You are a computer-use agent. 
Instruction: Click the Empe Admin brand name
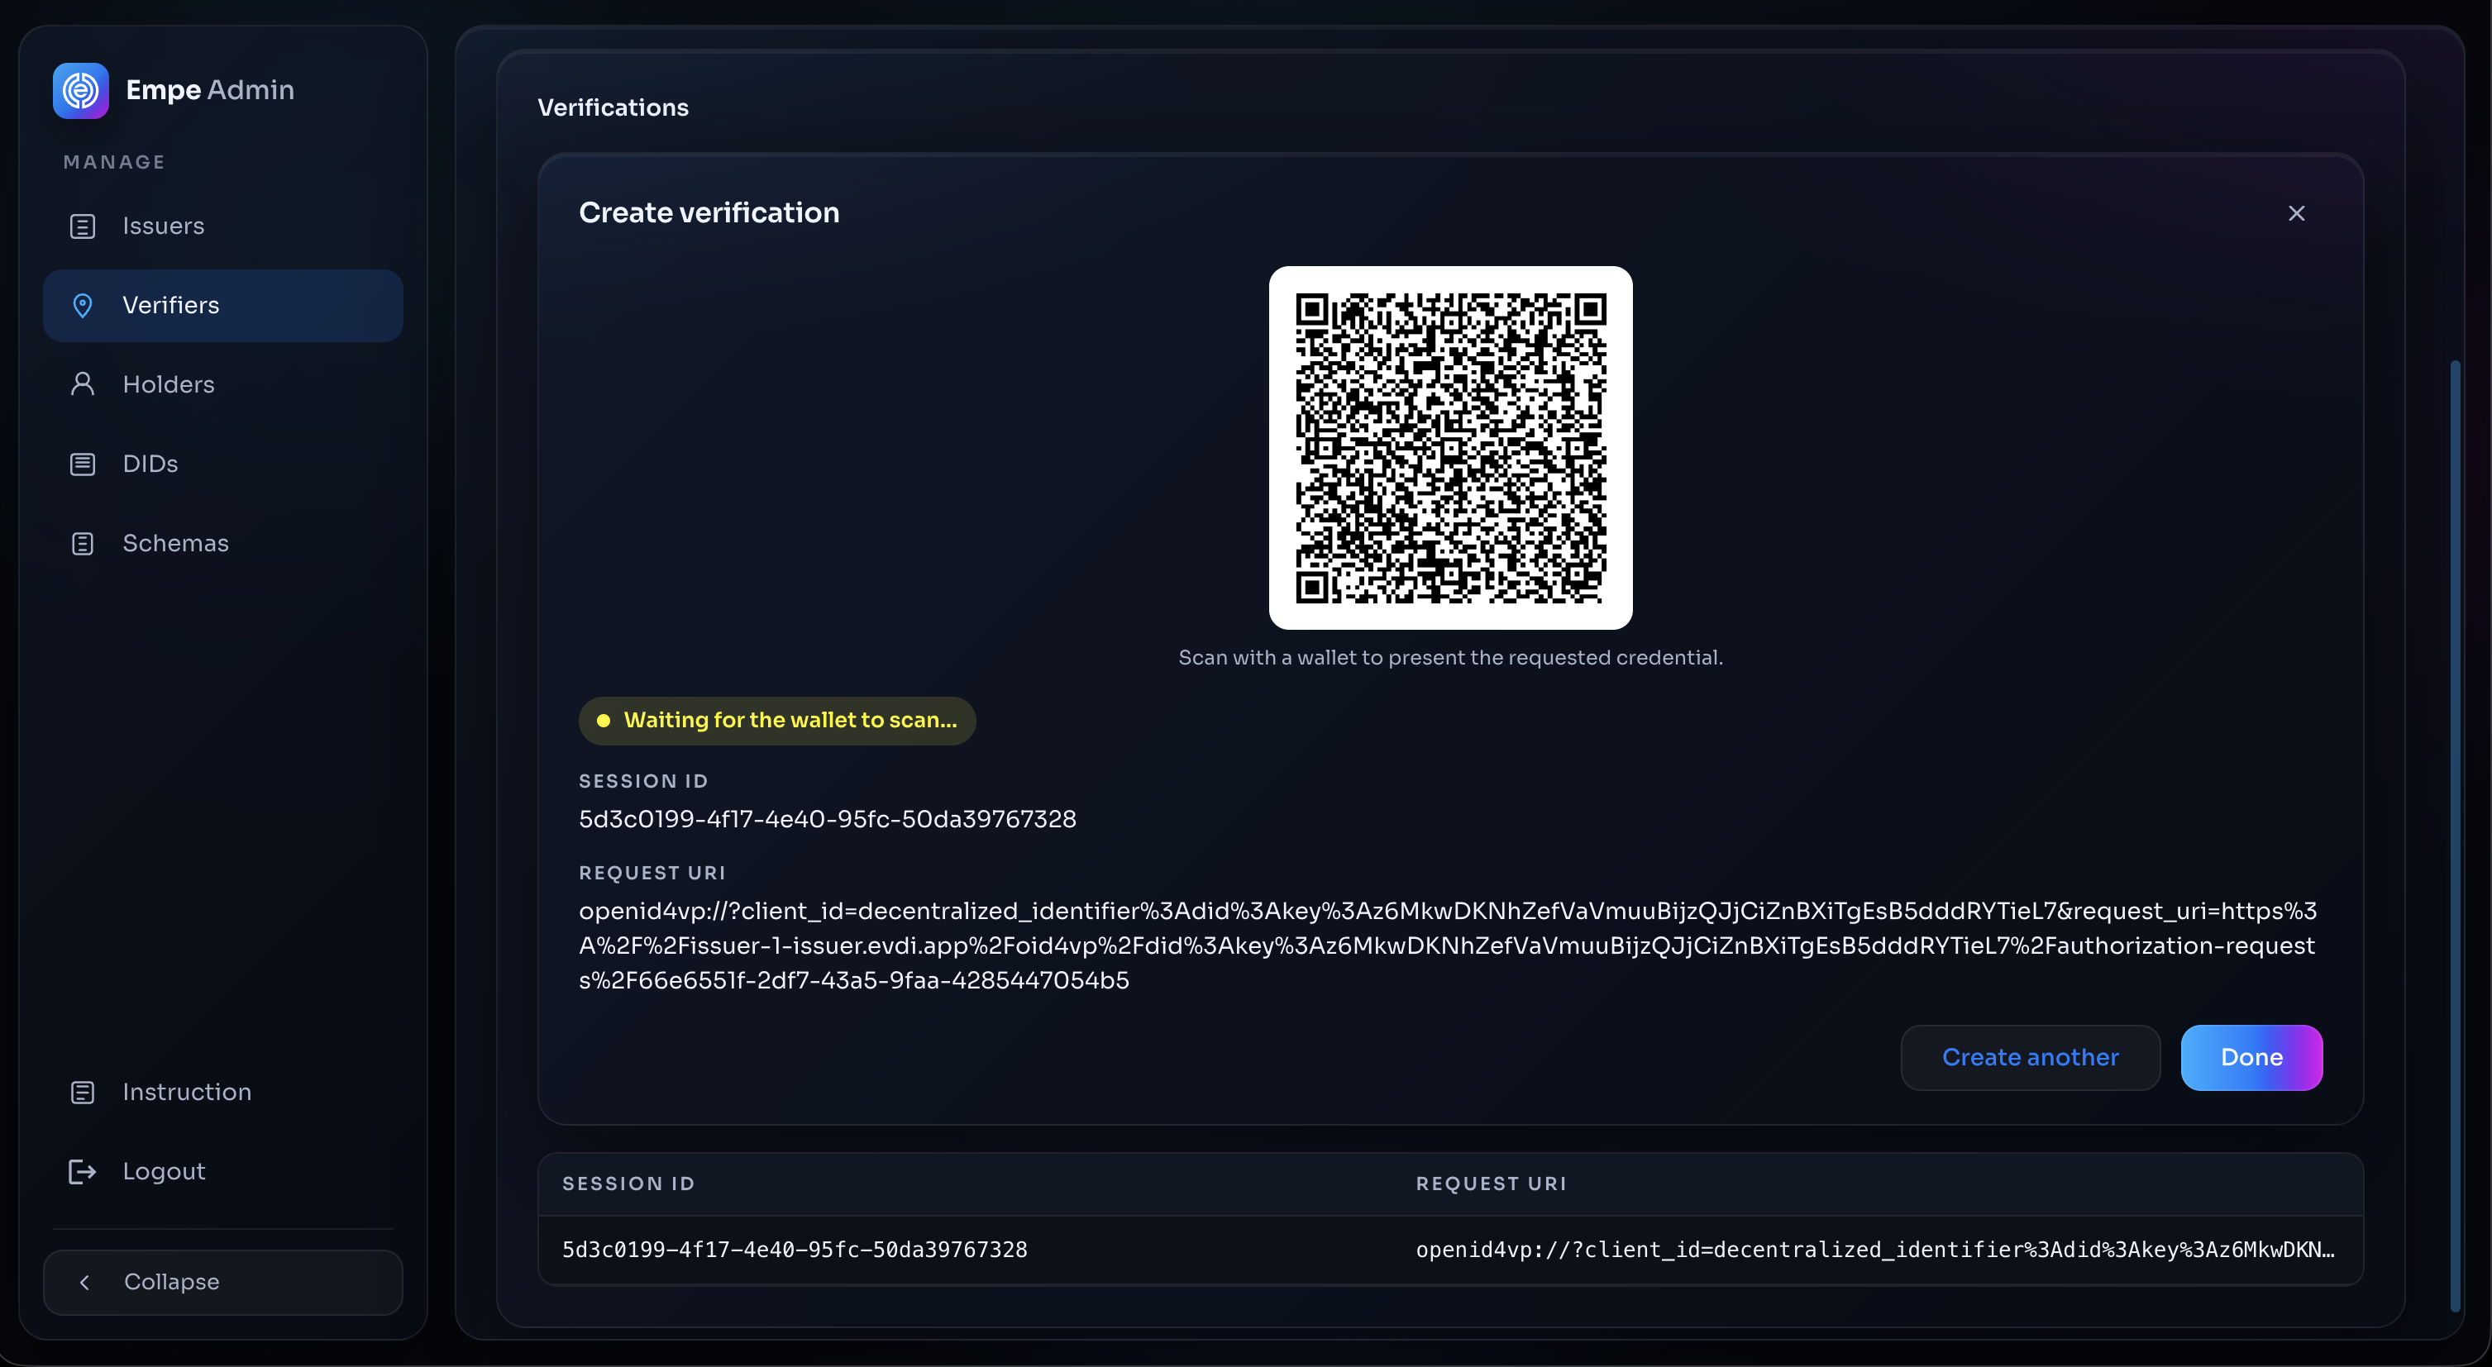pos(210,90)
